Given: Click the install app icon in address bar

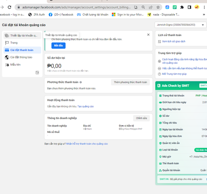Looking at the screenshot, I should pyautogui.click(x=136, y=7).
